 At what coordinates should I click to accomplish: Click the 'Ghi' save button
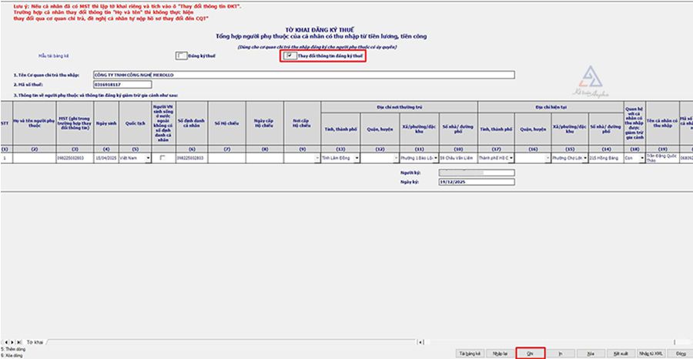(x=531, y=353)
